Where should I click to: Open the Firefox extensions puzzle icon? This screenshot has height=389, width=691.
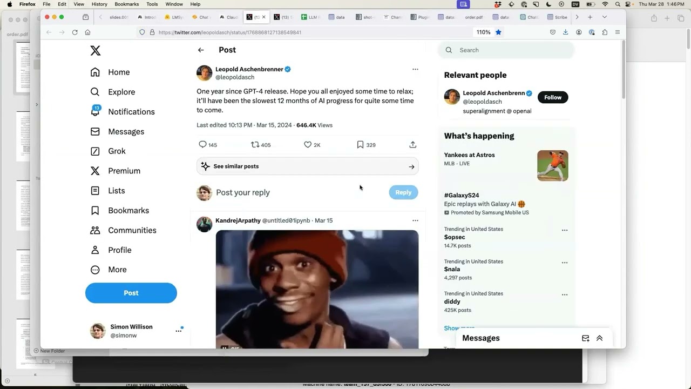pos(605,32)
